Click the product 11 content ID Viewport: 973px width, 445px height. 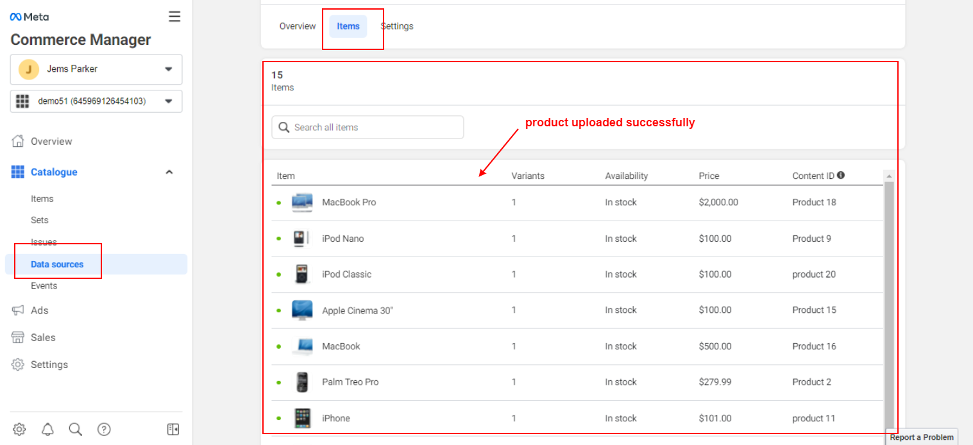[814, 418]
